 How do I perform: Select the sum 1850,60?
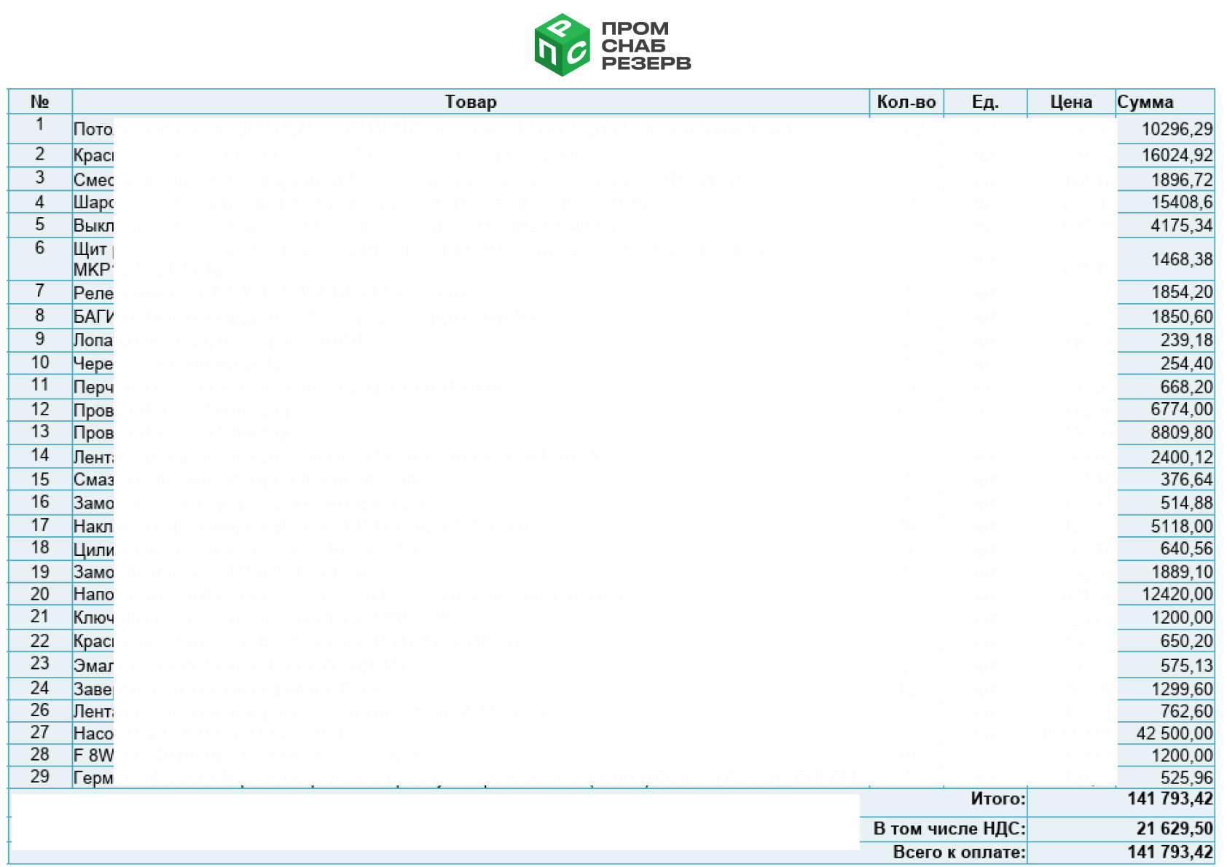tap(1182, 317)
